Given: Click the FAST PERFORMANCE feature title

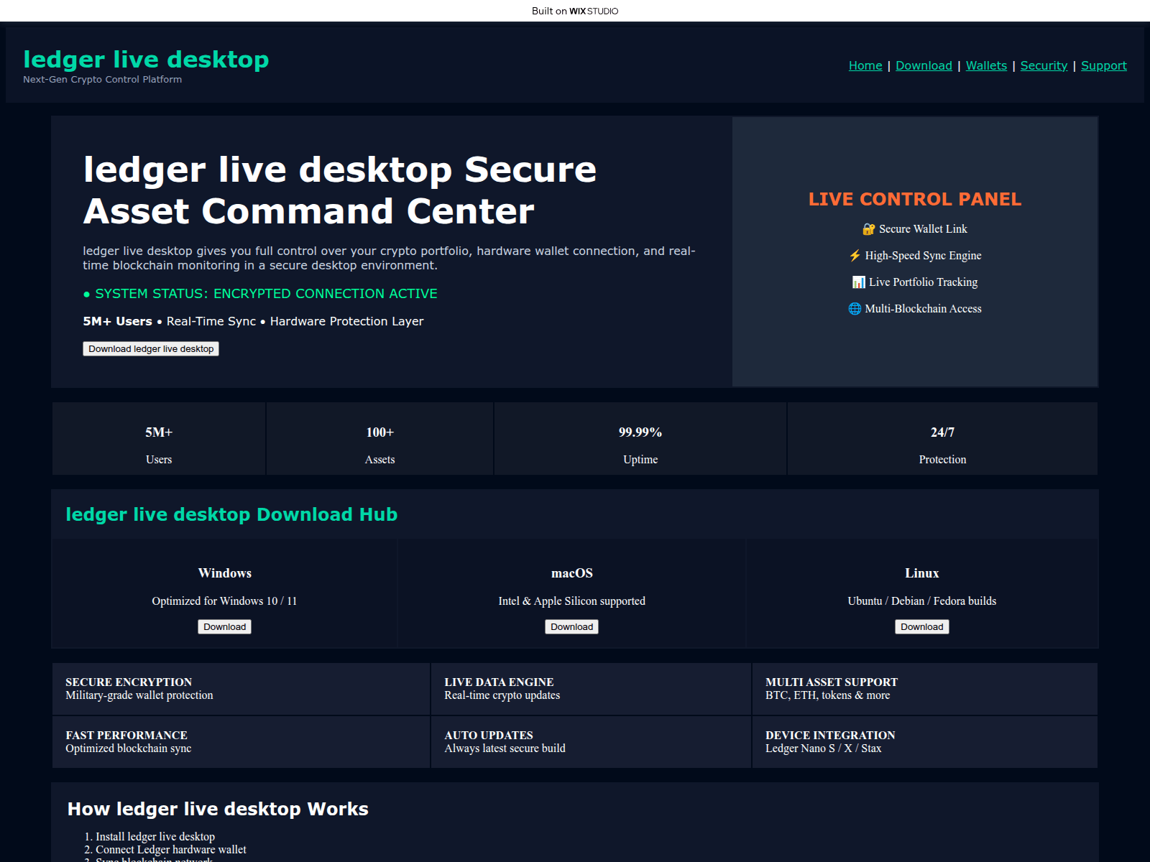Looking at the screenshot, I should tap(126, 736).
